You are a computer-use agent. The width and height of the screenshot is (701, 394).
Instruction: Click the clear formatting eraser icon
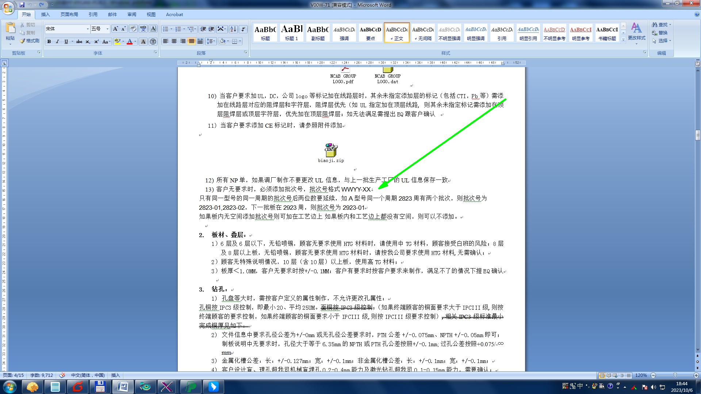click(x=133, y=29)
